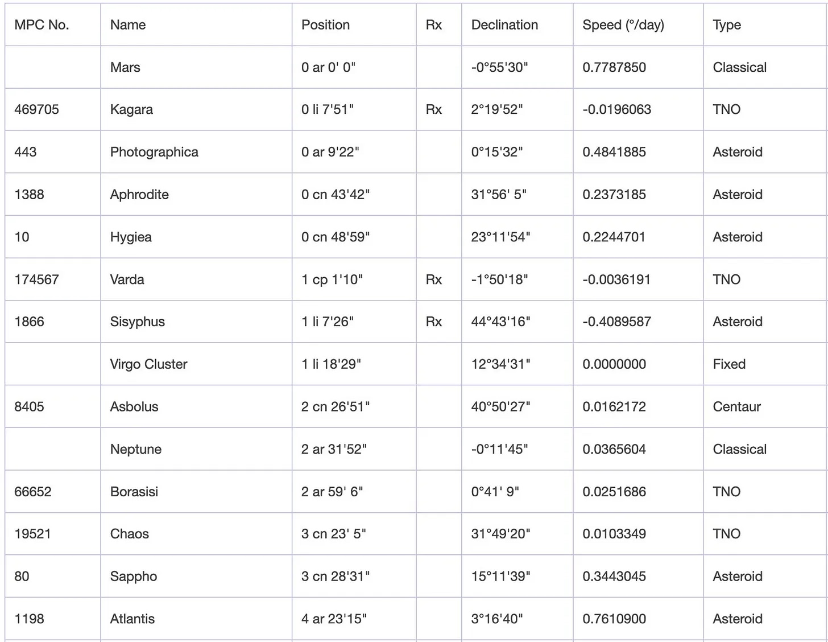The height and width of the screenshot is (642, 828).
Task: Select the Mars name cell
Action: tap(125, 67)
